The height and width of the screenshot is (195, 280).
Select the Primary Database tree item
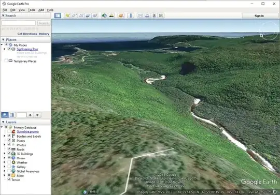[25, 128]
